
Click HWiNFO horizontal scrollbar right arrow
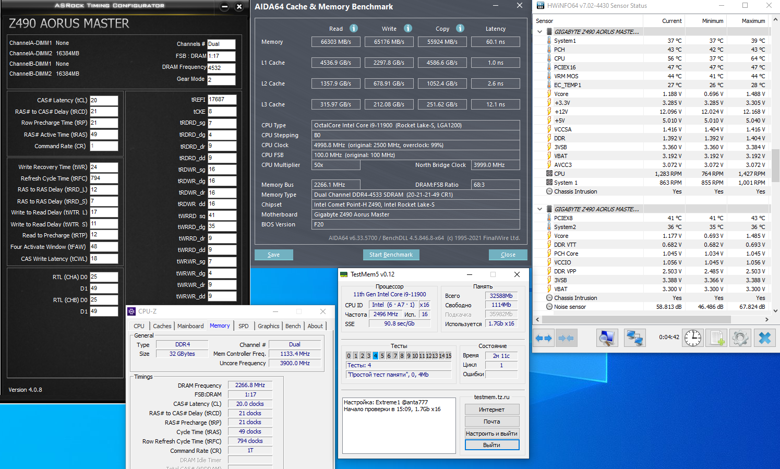click(x=767, y=319)
